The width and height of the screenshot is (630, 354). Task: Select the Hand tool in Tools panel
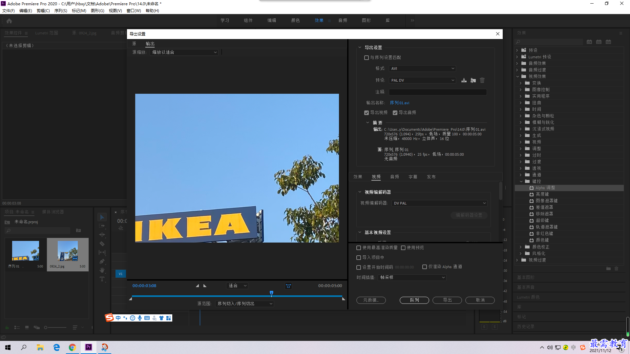point(102,270)
